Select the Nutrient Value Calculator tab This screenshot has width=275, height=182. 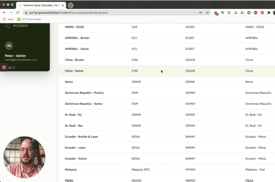click(40, 5)
